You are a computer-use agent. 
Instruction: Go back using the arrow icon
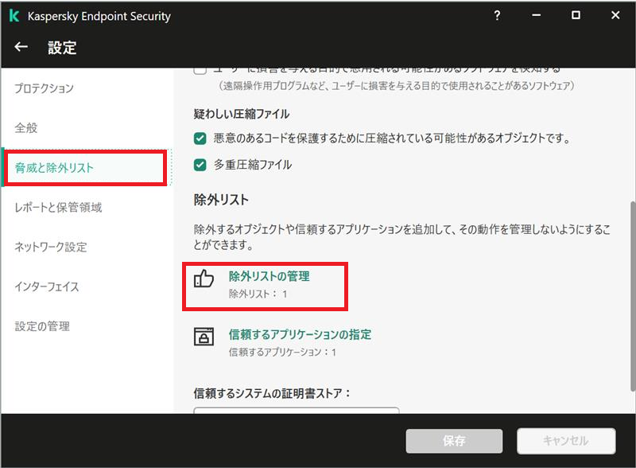[21, 47]
